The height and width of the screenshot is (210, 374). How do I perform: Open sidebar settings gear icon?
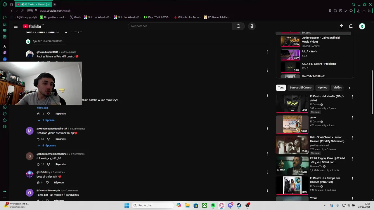[x=5, y=127]
